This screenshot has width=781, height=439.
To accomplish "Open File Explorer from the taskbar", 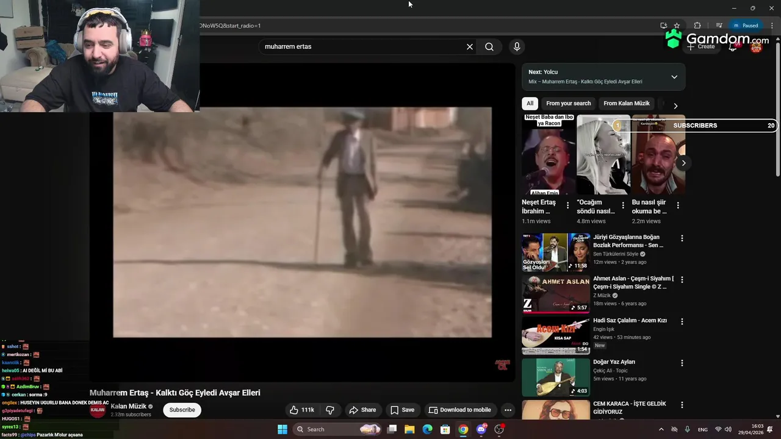I will coord(409,429).
